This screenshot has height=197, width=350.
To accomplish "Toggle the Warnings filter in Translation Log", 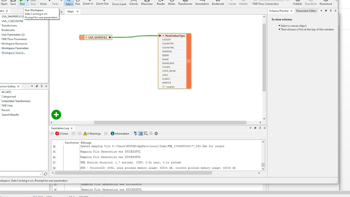I will tap(92, 134).
